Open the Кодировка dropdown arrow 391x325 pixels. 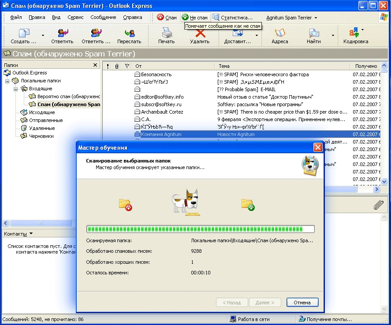[x=363, y=30]
